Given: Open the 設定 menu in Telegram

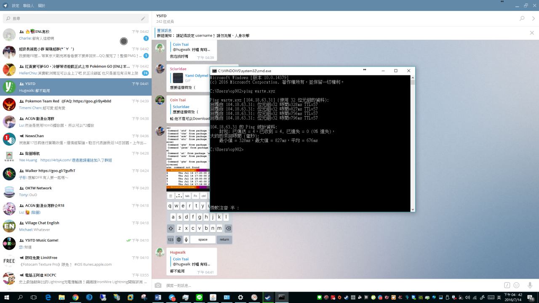Looking at the screenshot, I should pos(16,5).
